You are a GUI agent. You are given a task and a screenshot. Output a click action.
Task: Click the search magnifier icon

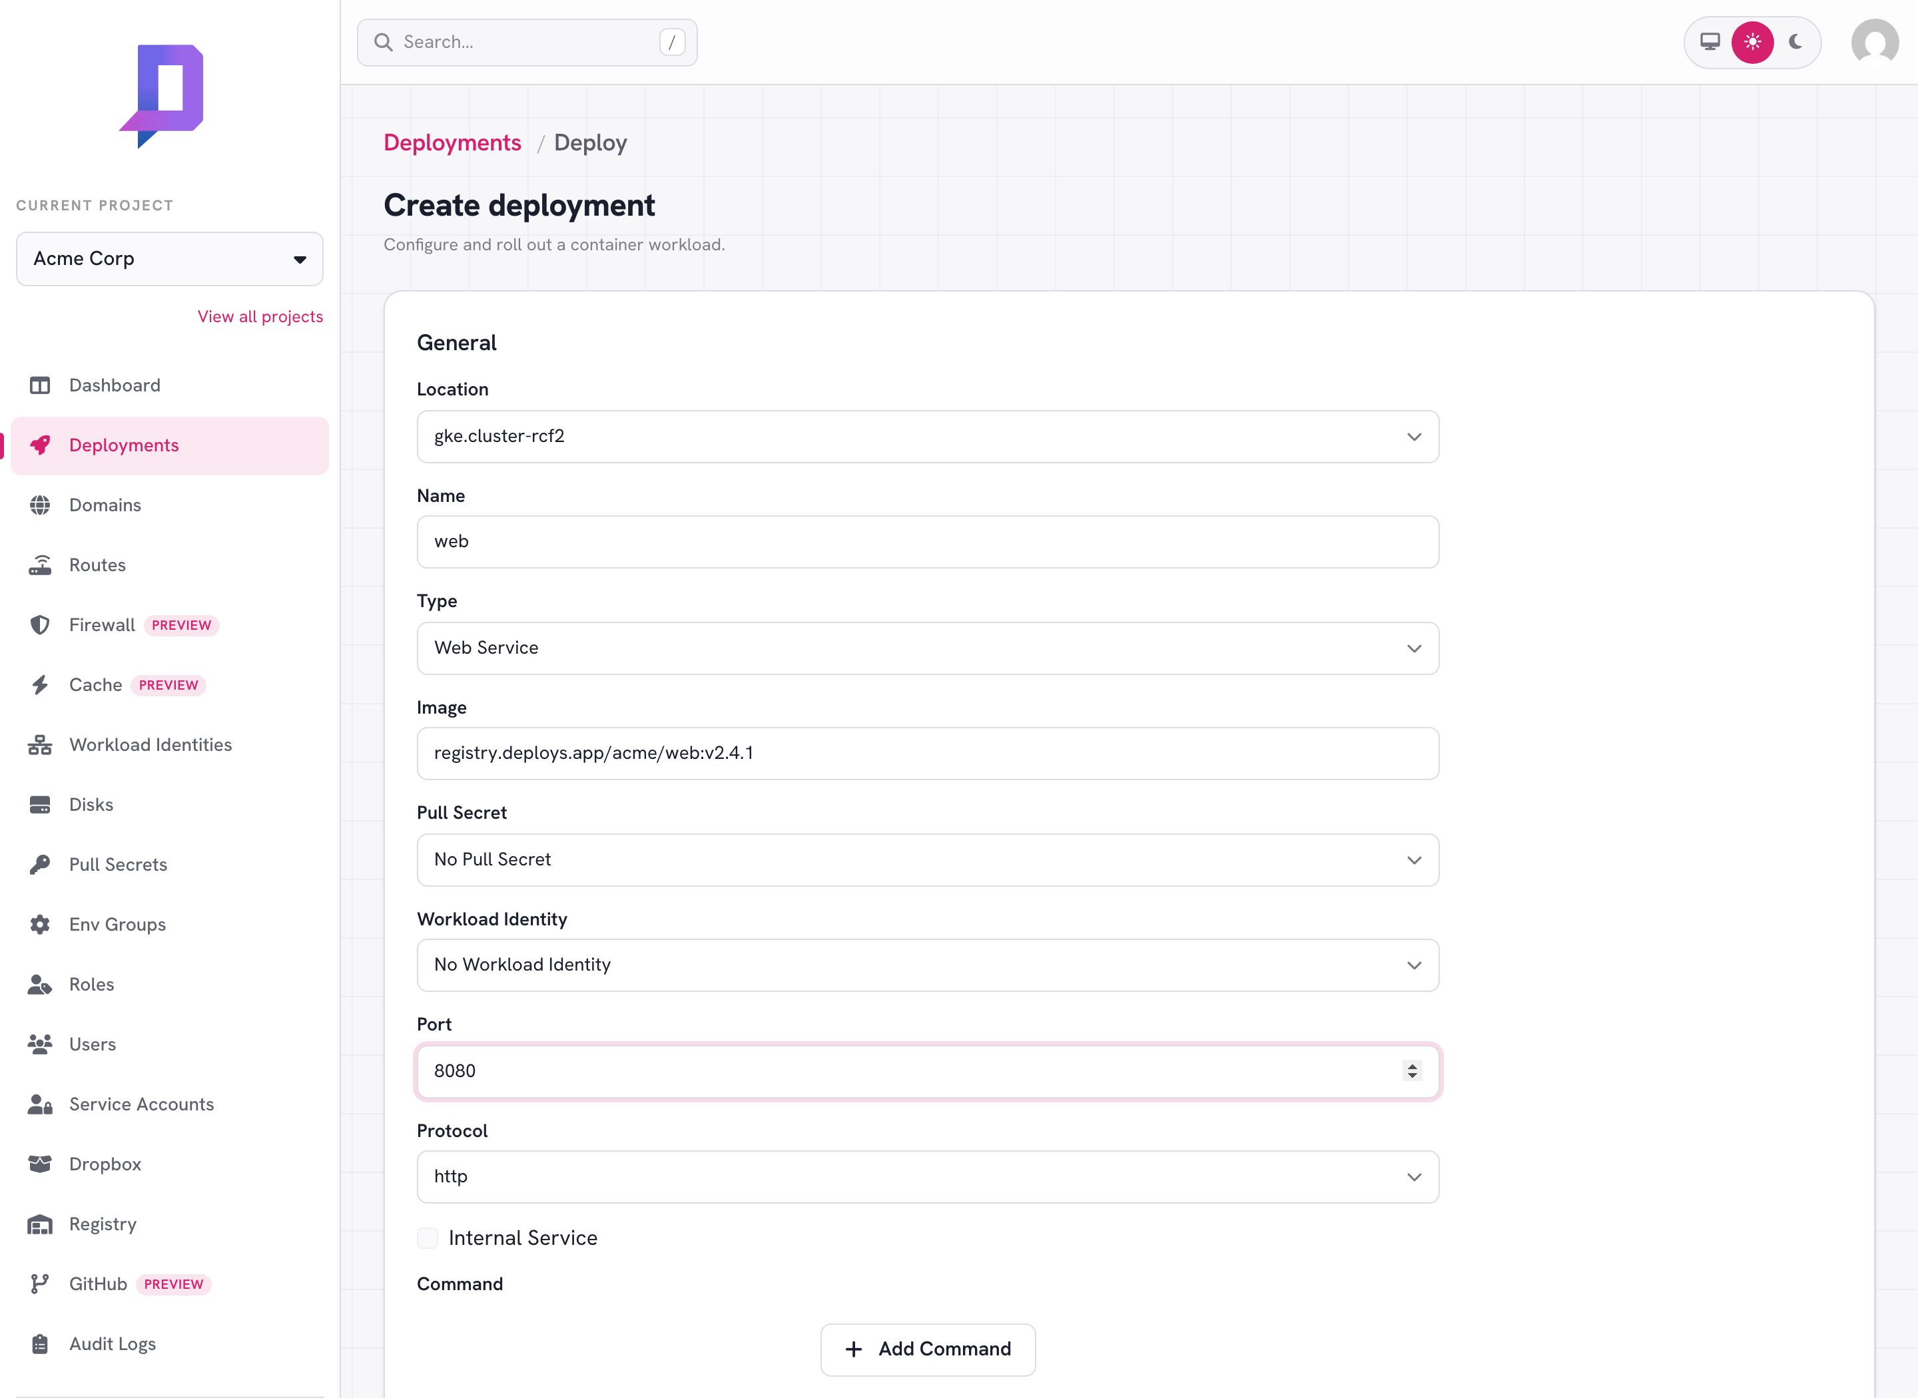click(384, 43)
